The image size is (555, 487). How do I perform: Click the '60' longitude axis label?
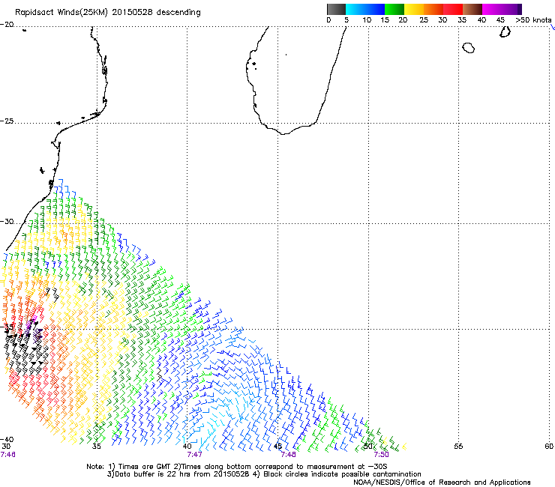coord(549,447)
